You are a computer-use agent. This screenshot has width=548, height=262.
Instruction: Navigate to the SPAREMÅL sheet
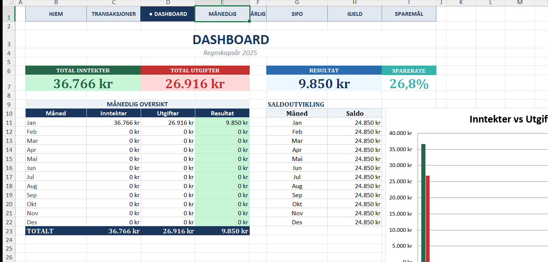[x=409, y=14]
